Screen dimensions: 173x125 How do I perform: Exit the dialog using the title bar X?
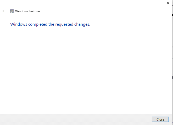coord(168,3)
